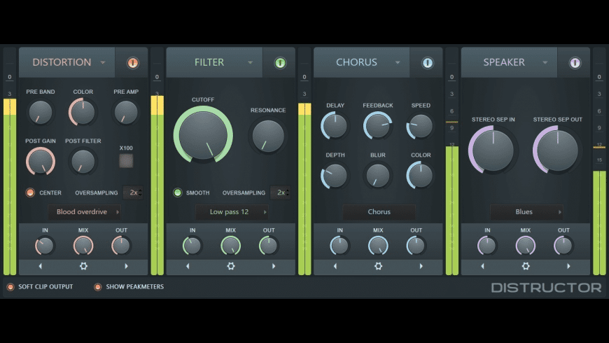Click Distortion module right arrow

click(126, 266)
